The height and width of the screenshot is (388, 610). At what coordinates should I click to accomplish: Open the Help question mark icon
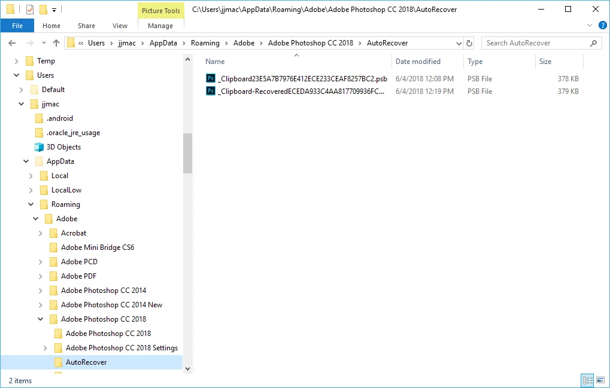pos(603,26)
